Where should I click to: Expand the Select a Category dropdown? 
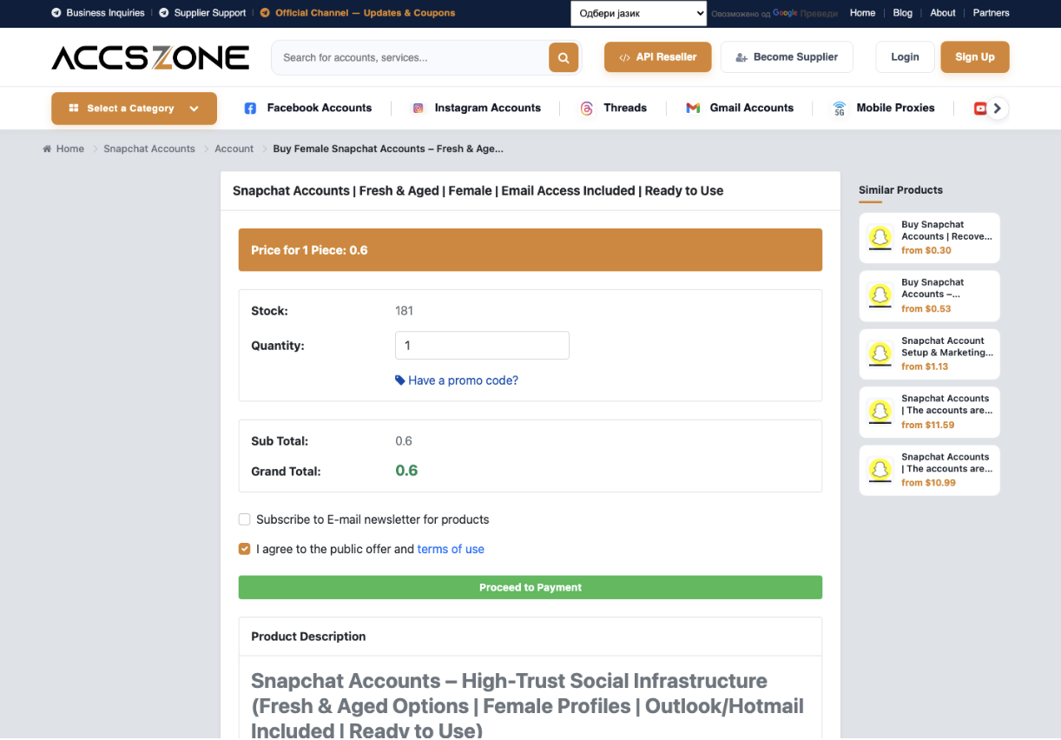134,109
